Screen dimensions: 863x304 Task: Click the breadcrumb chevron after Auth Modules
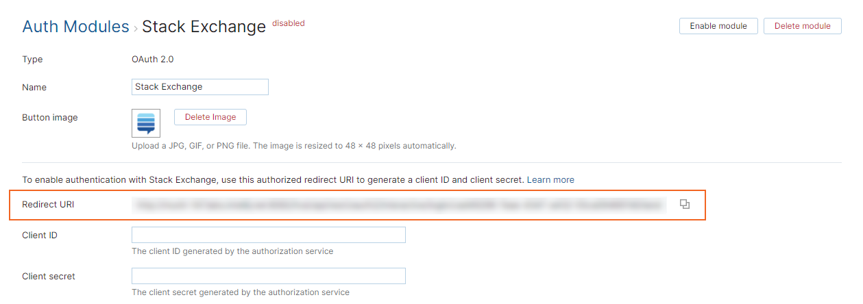click(x=135, y=28)
